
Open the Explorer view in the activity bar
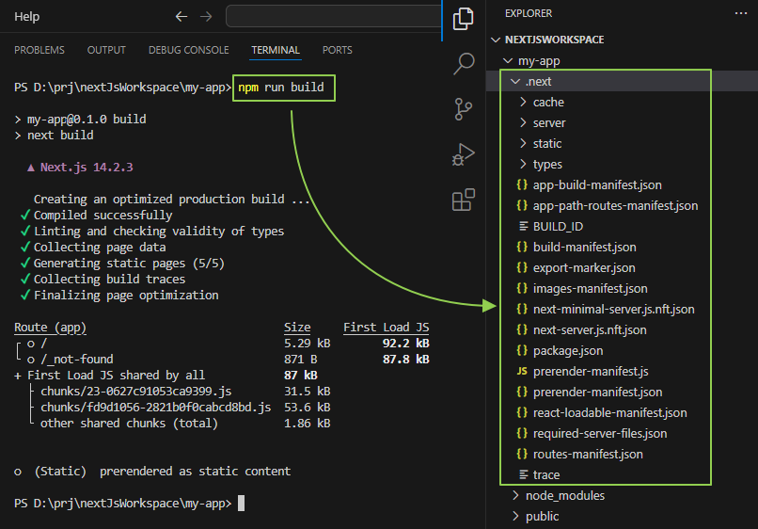[463, 19]
